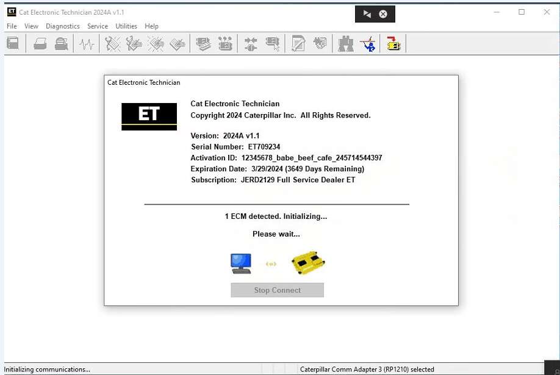The height and width of the screenshot is (375, 560).
Task: Click the binoculars icon in toolbar
Action: click(346, 44)
